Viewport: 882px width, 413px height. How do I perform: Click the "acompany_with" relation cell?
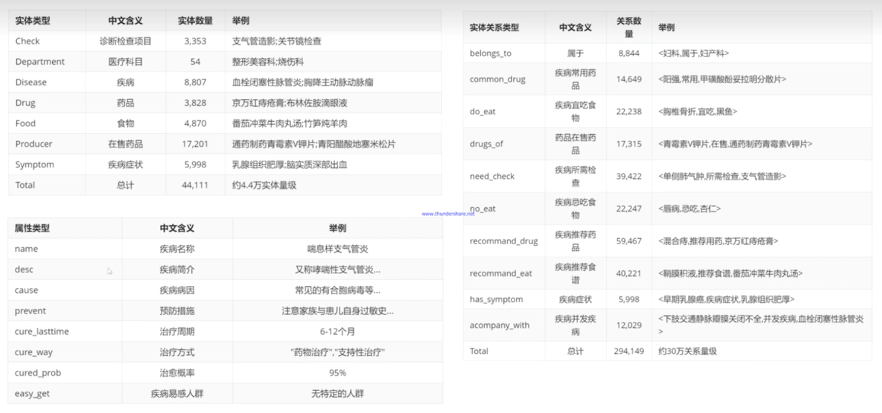(500, 325)
